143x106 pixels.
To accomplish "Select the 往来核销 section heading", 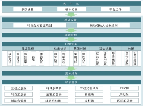I will (60, 48).
